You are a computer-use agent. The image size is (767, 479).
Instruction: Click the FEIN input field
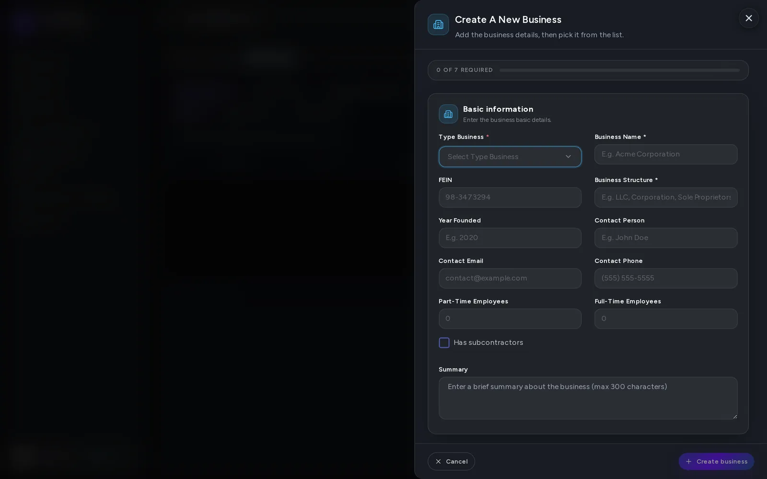[x=510, y=197]
